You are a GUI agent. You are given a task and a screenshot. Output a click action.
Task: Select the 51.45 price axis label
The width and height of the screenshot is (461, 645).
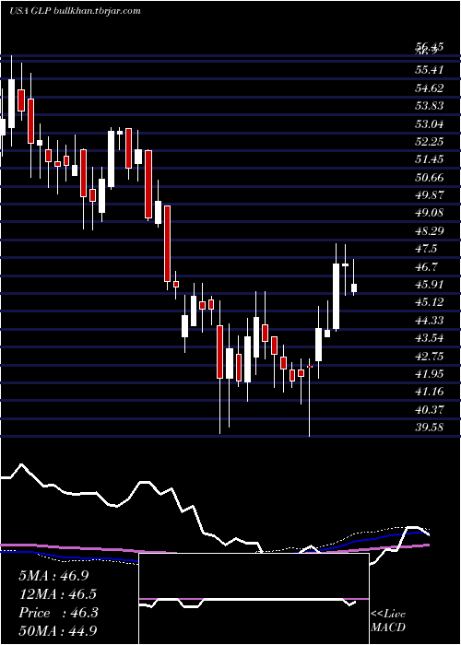coord(430,159)
